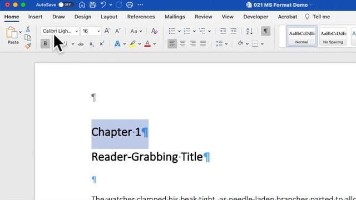Center the text
Image resolution: width=356 pixels, height=200 pixels.
click(182, 43)
